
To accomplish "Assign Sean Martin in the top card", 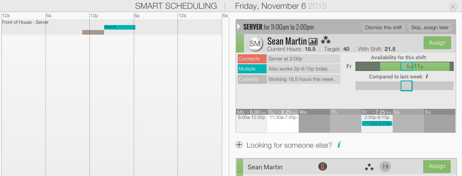I will (x=437, y=43).
